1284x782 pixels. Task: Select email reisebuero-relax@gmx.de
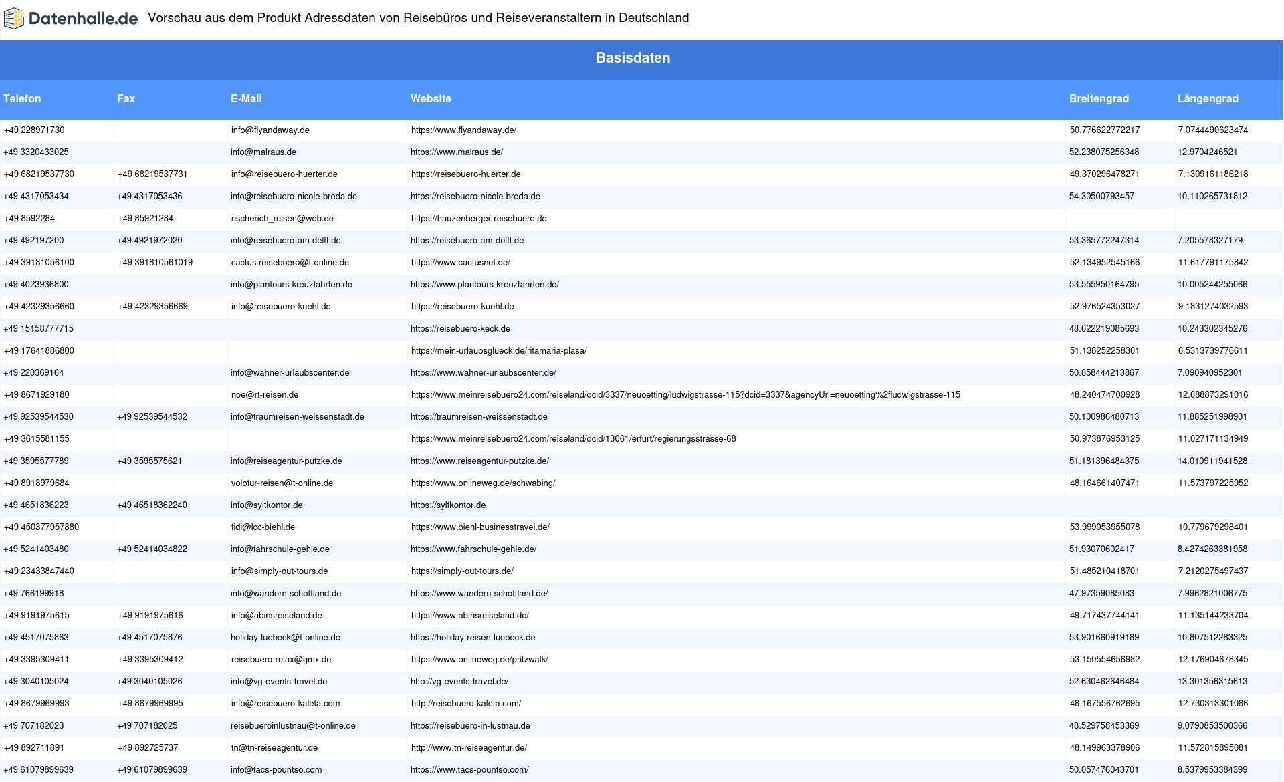pos(281,660)
